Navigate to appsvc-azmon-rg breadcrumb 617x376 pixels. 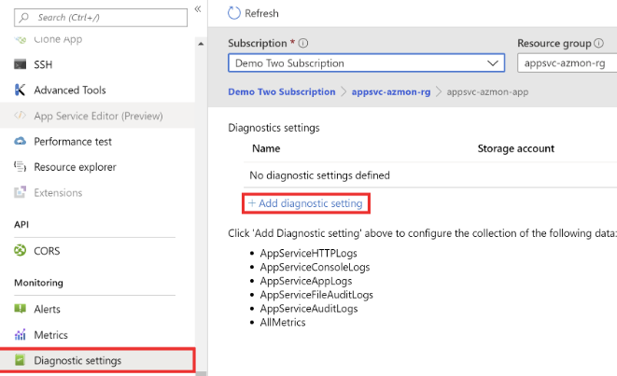tap(391, 92)
